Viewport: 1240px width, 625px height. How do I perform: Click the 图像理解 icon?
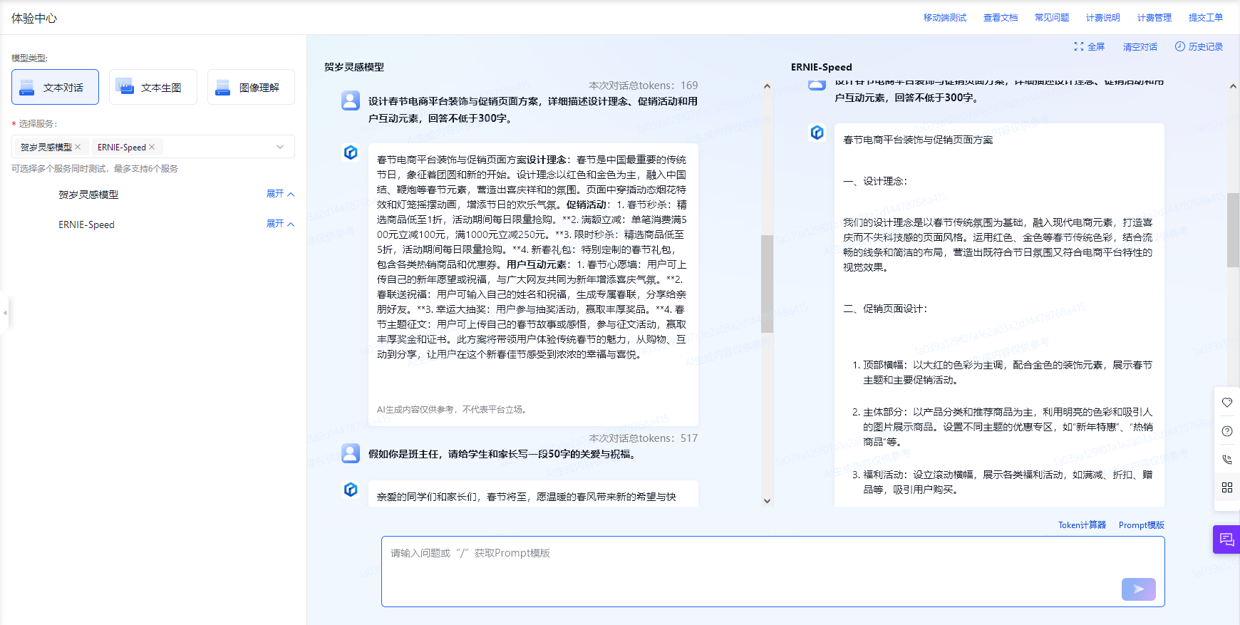[x=223, y=87]
